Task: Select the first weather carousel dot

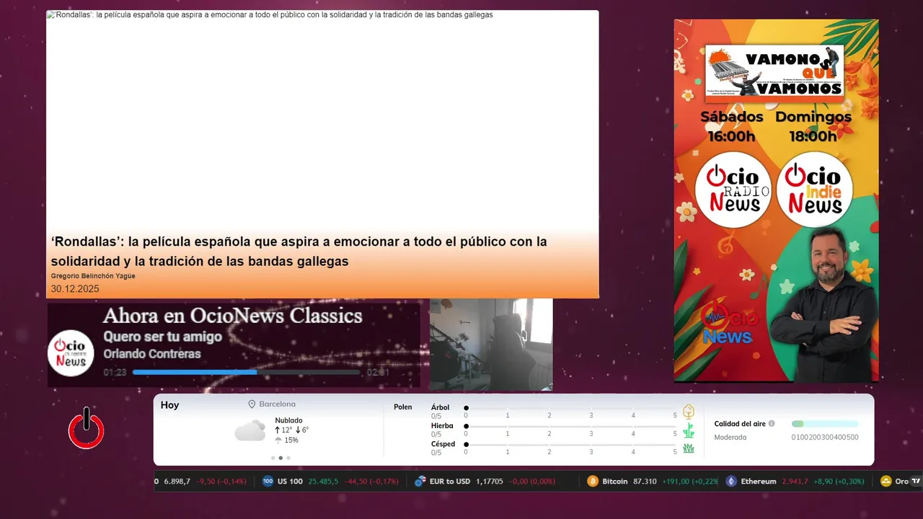Action: tap(273, 458)
